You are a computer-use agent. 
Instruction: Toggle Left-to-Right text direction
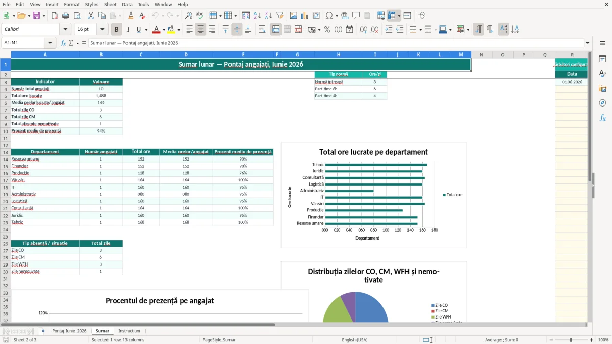pyautogui.click(x=478, y=30)
